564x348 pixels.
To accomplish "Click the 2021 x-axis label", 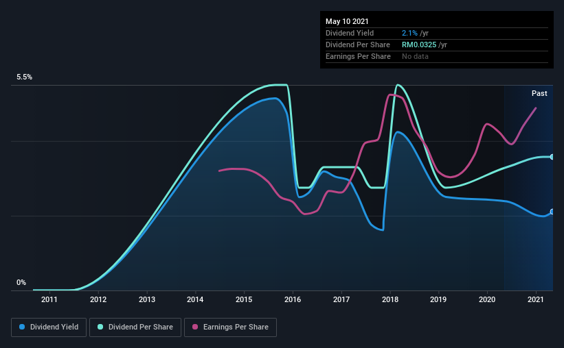I will (536, 299).
